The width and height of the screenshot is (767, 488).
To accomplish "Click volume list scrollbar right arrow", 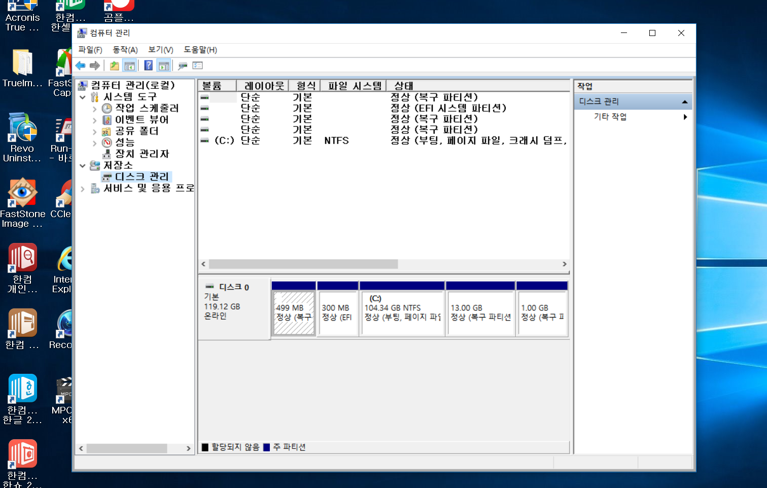I will click(x=565, y=264).
